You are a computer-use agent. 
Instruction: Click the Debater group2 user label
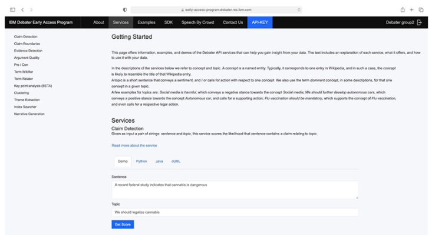(400, 22)
